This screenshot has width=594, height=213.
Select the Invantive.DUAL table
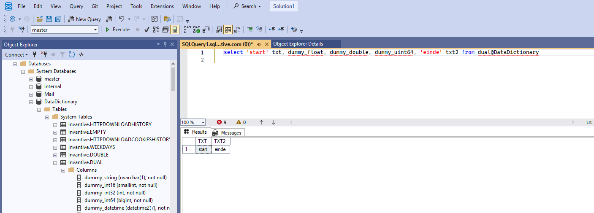pos(85,162)
